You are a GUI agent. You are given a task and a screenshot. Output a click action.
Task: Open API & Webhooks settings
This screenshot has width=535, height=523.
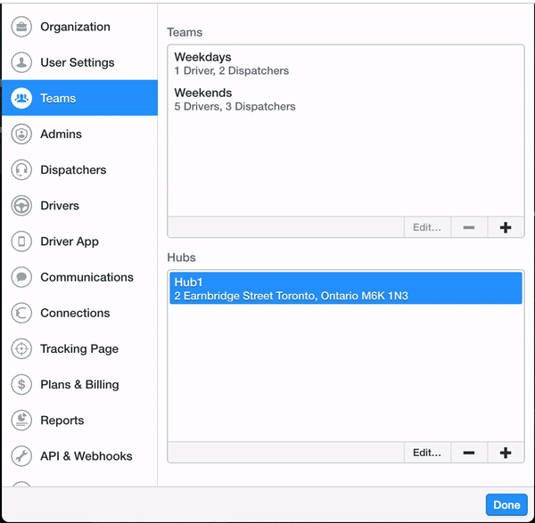pos(80,456)
